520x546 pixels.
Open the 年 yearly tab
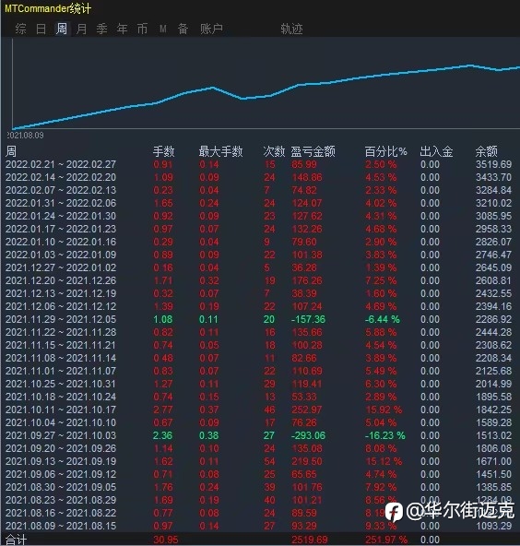click(123, 29)
